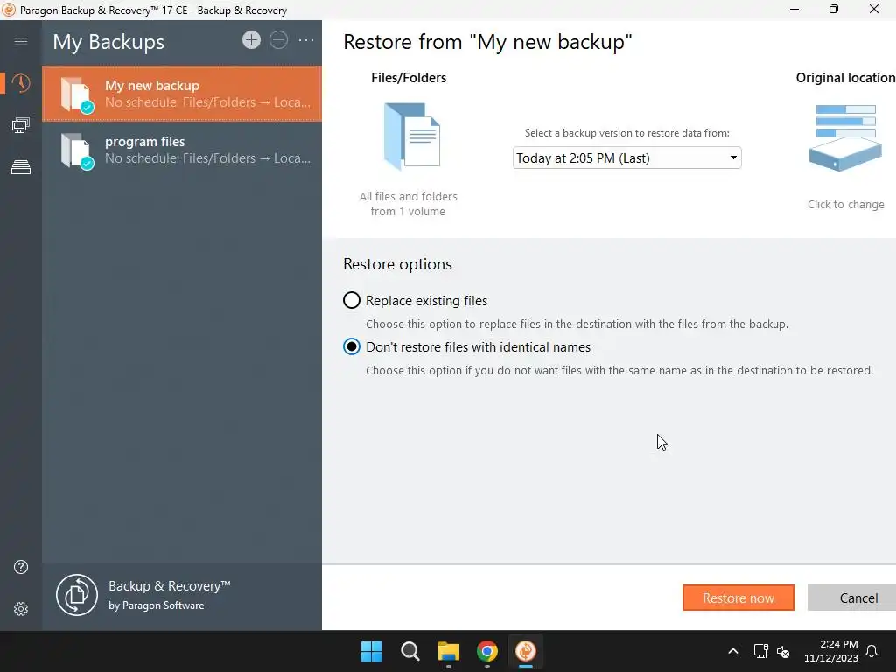Select the My new backup job
The height and width of the screenshot is (672, 896).
(182, 94)
